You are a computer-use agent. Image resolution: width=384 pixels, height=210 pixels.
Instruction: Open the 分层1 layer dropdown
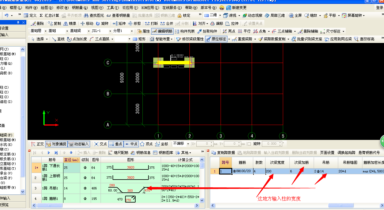click(131, 31)
